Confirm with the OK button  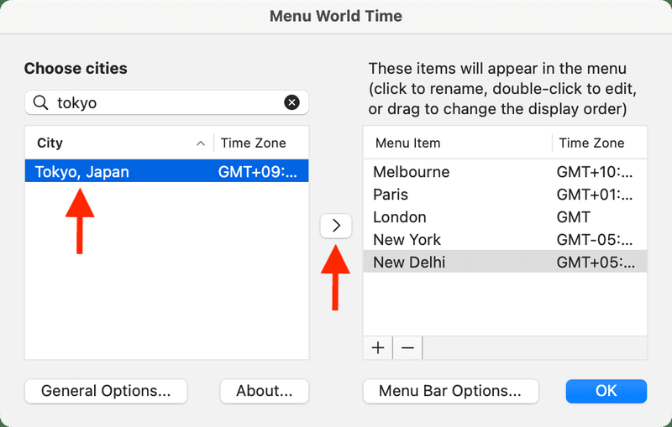tap(606, 391)
